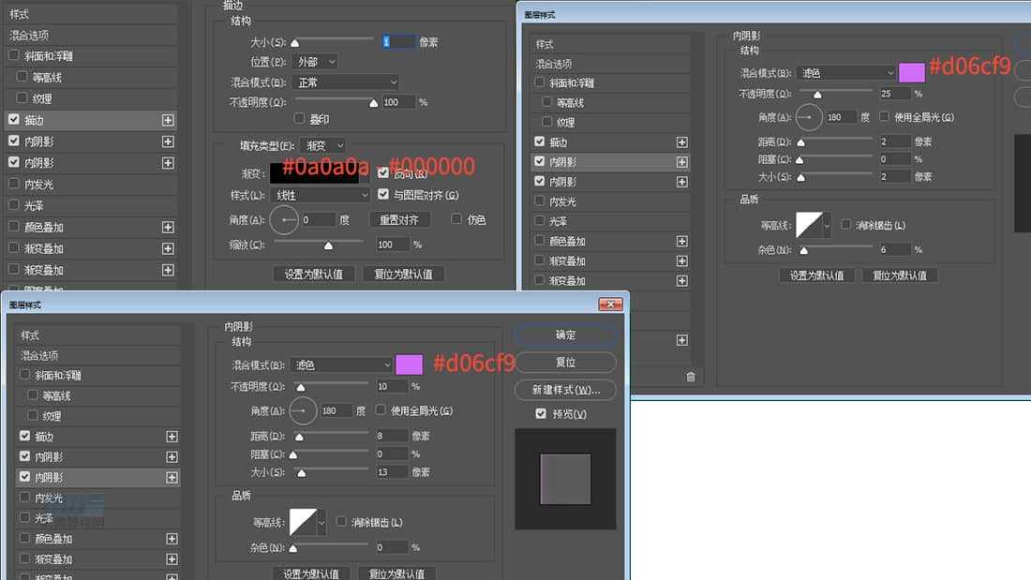Screen dimensions: 1031x580
Task: Enable 消除锯齿 in the front dialog
Action: pyautogui.click(x=341, y=522)
